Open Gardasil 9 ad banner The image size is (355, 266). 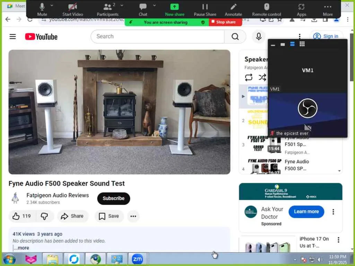pos(291,192)
